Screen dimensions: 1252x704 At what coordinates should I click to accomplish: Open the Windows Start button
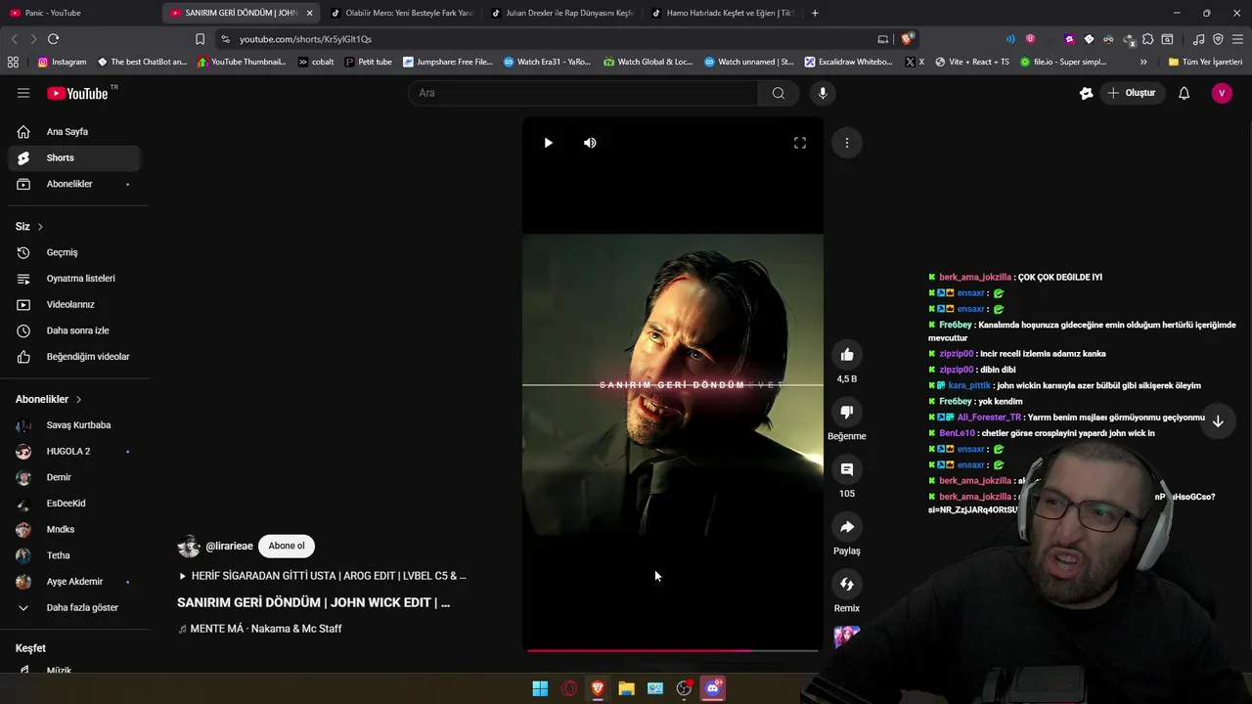point(540,688)
